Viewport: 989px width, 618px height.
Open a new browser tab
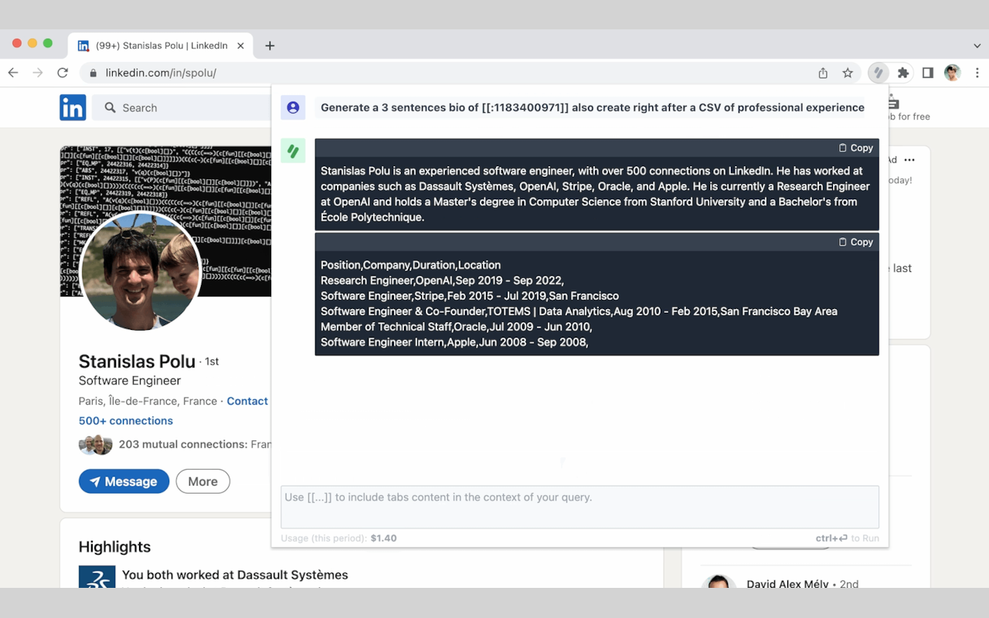click(270, 46)
